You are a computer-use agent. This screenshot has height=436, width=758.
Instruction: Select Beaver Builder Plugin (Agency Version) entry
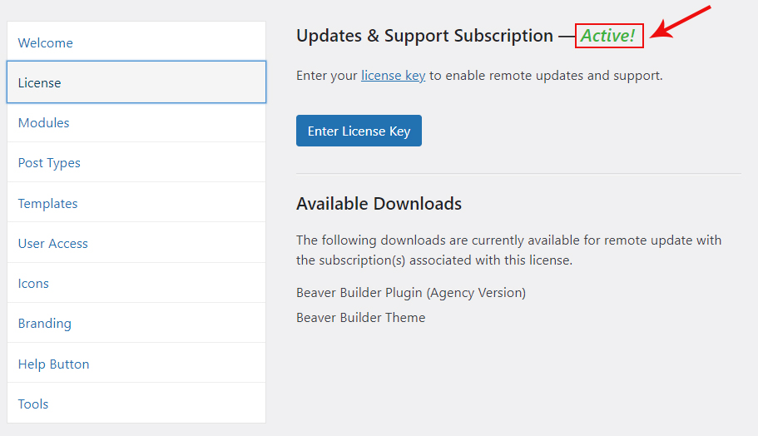tap(411, 293)
